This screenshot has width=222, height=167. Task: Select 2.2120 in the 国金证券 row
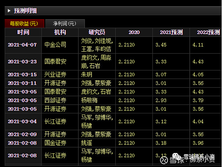point(127,143)
